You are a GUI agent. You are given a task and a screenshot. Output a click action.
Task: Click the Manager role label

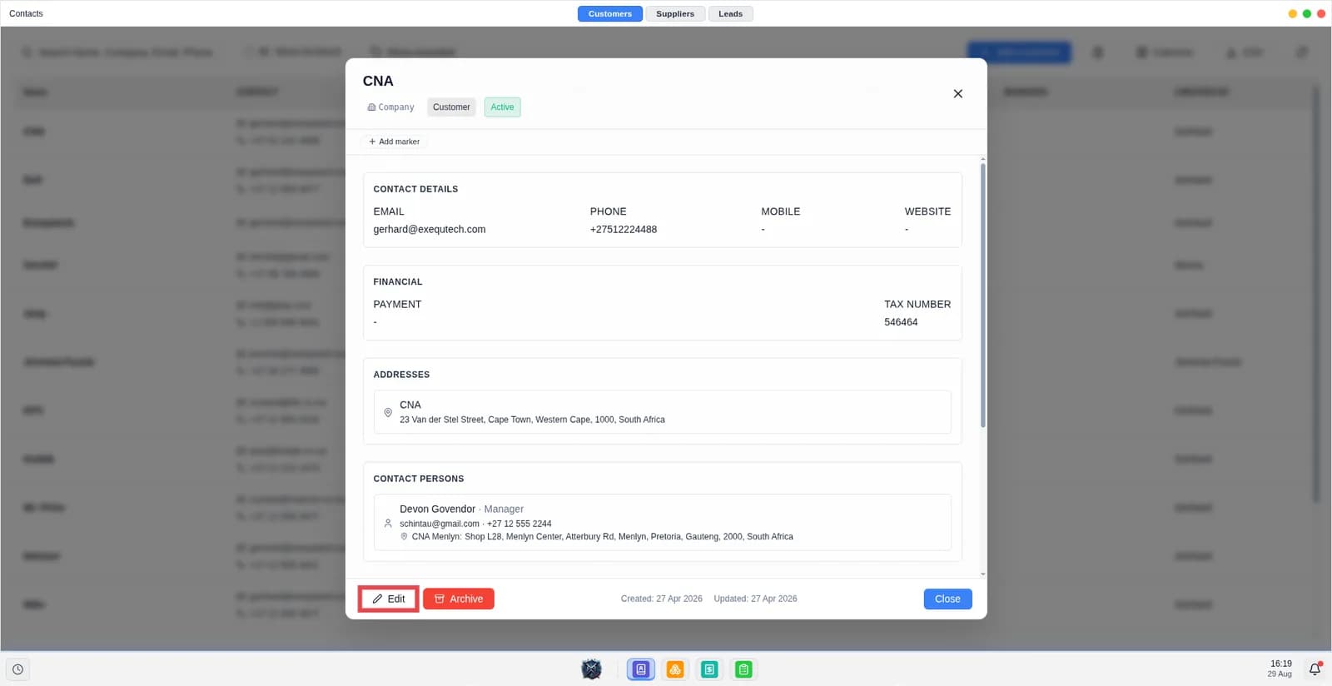(x=504, y=509)
